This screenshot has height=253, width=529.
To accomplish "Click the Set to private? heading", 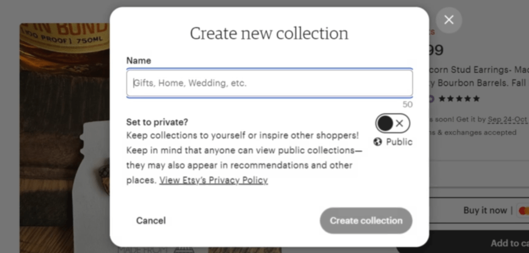I will [157, 122].
